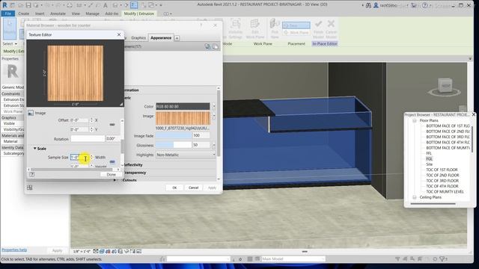Click the 1/8" = 1'-0" view scale
The height and width of the screenshot is (269, 479).
tap(82, 252)
